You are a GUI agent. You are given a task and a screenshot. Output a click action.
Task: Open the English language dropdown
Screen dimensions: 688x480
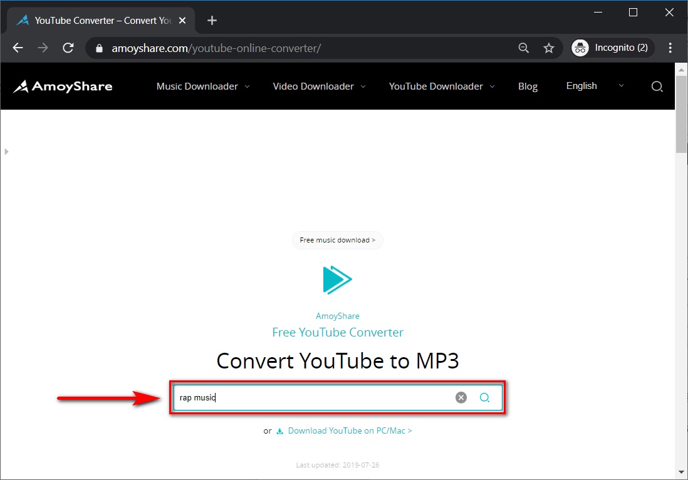click(x=595, y=86)
